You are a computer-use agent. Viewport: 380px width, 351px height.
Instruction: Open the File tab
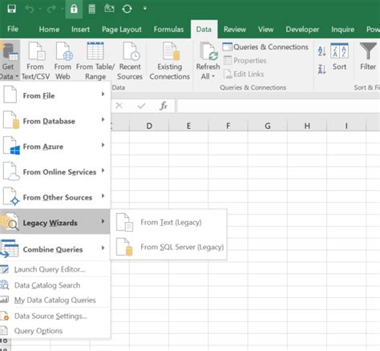13,29
